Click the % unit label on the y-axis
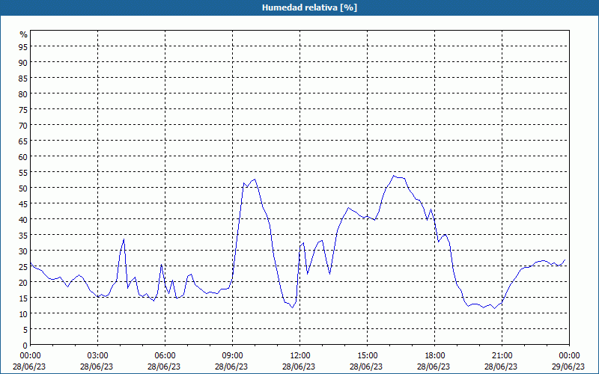This screenshot has width=599, height=374. coord(24,34)
